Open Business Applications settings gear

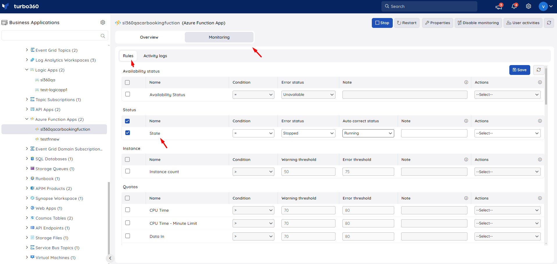coord(103,22)
